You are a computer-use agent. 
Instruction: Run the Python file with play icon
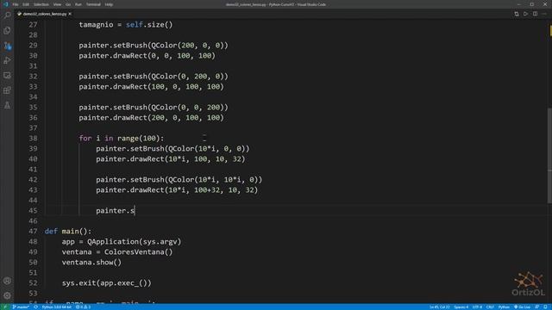tap(525, 14)
